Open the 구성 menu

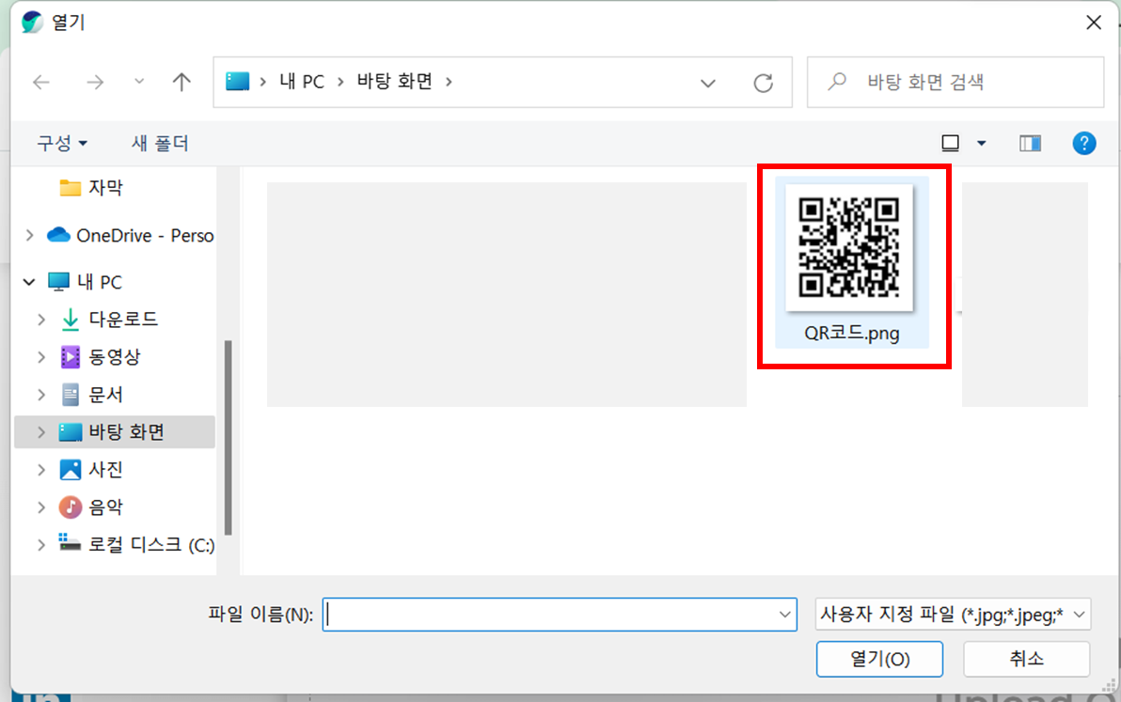(x=62, y=143)
